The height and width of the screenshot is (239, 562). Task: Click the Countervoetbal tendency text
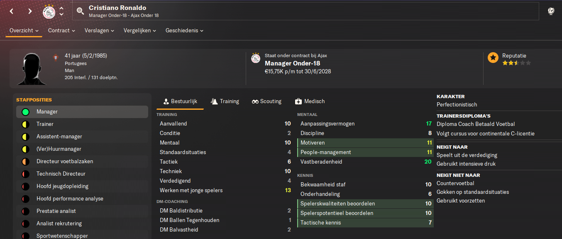coord(455,183)
